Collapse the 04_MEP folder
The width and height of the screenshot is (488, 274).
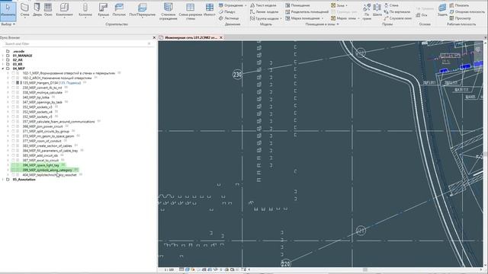point(3,68)
